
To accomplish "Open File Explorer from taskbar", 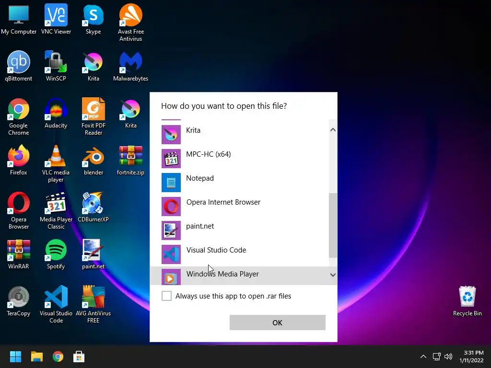I will (36, 356).
